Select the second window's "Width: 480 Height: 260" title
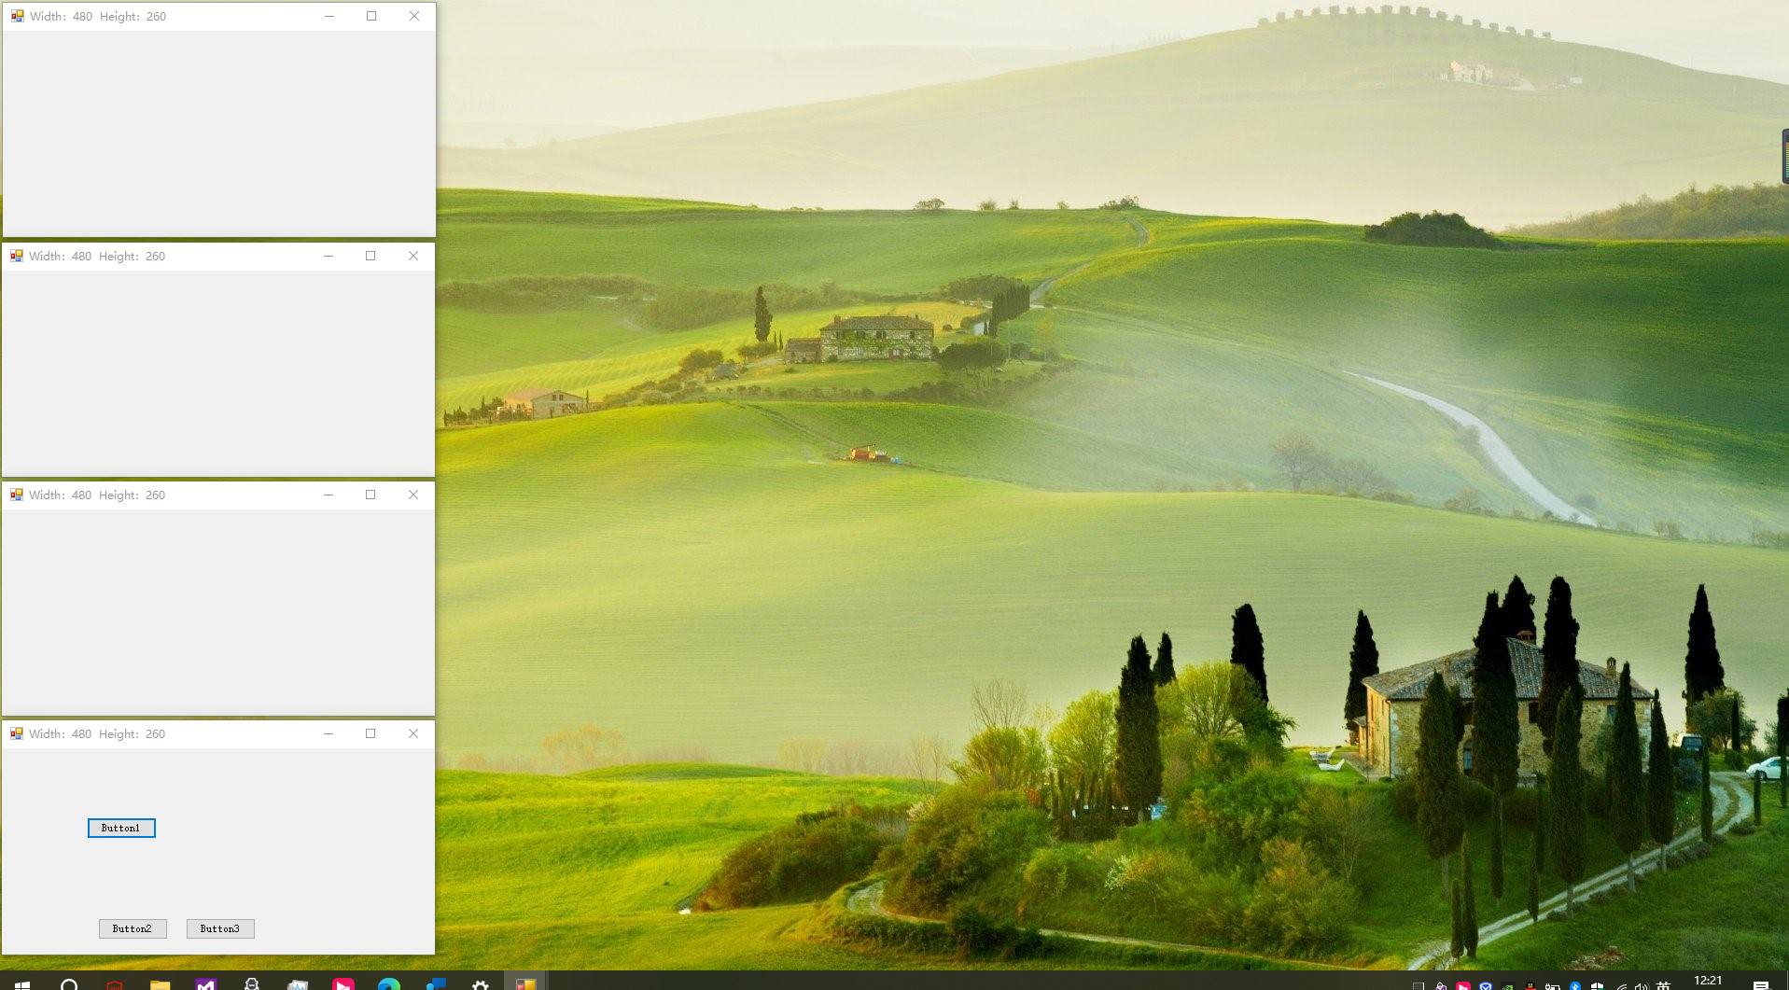Viewport: 1789px width, 990px height. pyautogui.click(x=97, y=257)
